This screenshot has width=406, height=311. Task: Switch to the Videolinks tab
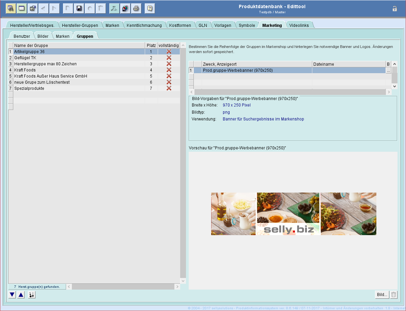[299, 25]
